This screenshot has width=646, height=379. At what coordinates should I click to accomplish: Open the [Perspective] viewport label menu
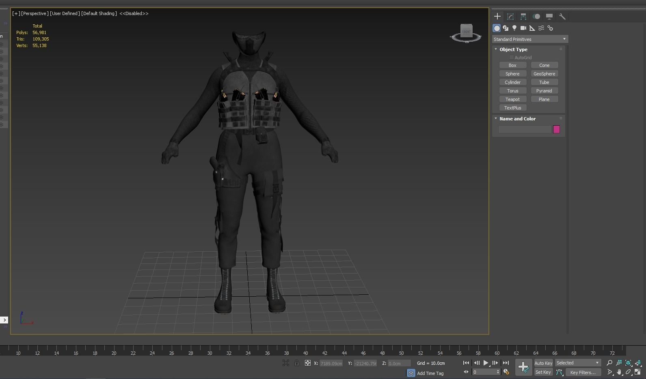(x=35, y=13)
